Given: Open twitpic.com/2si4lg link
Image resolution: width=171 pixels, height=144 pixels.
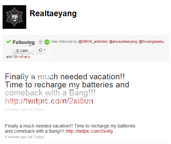Looking at the screenshot, I should click(x=89, y=131).
